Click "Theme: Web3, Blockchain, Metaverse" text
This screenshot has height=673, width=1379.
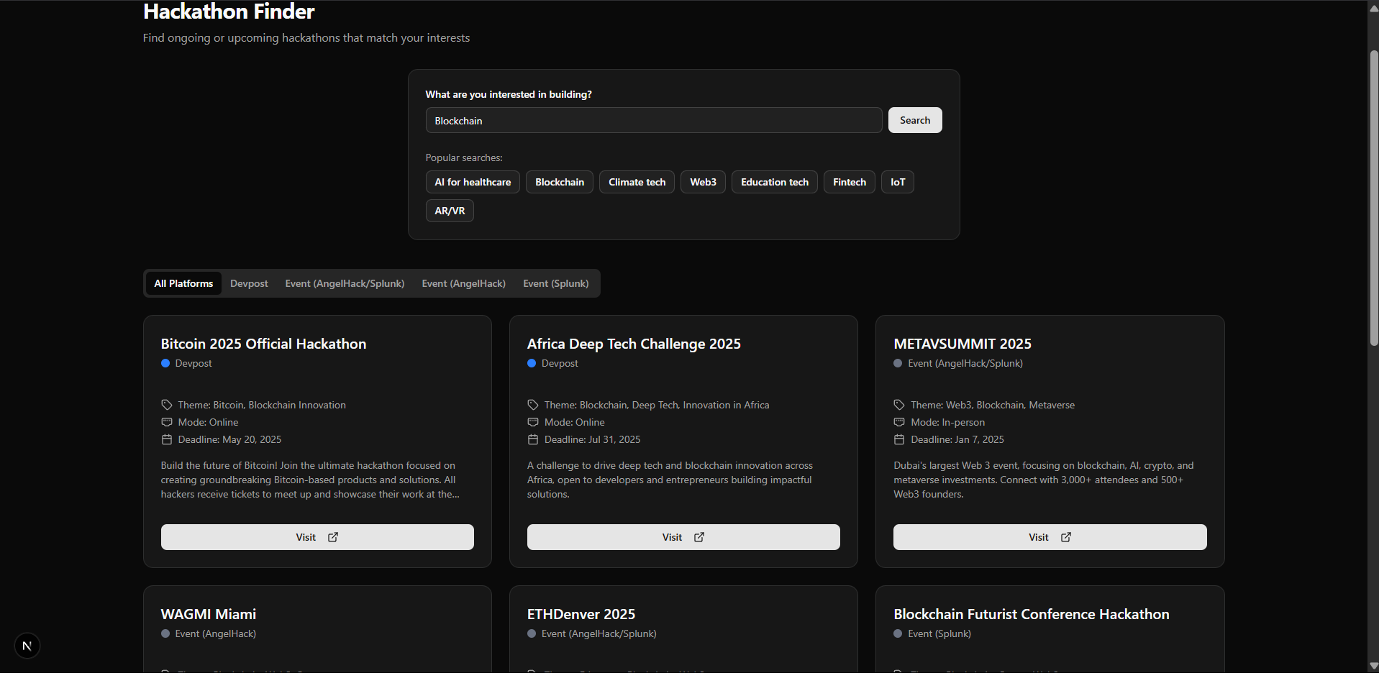pos(993,405)
